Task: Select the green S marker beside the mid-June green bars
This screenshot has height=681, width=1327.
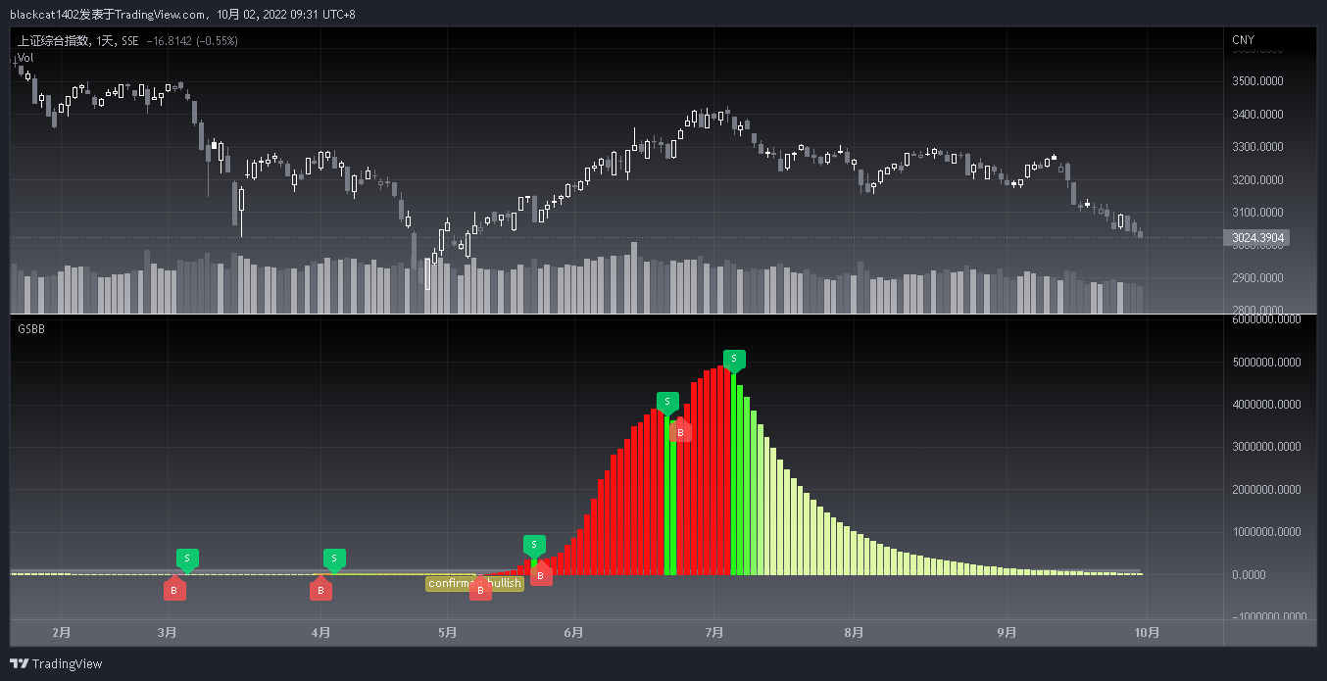Action: (667, 402)
